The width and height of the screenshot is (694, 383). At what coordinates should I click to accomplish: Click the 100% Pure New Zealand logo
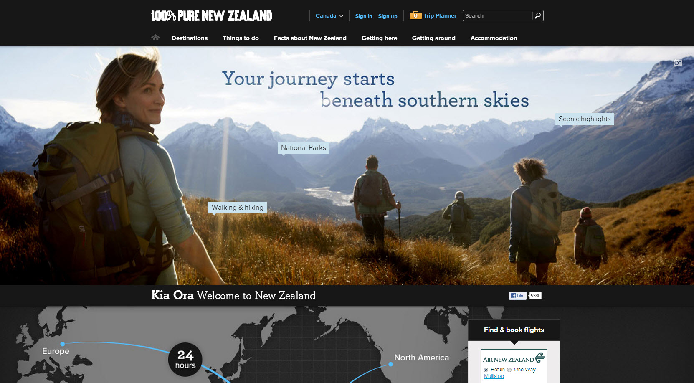click(x=211, y=16)
